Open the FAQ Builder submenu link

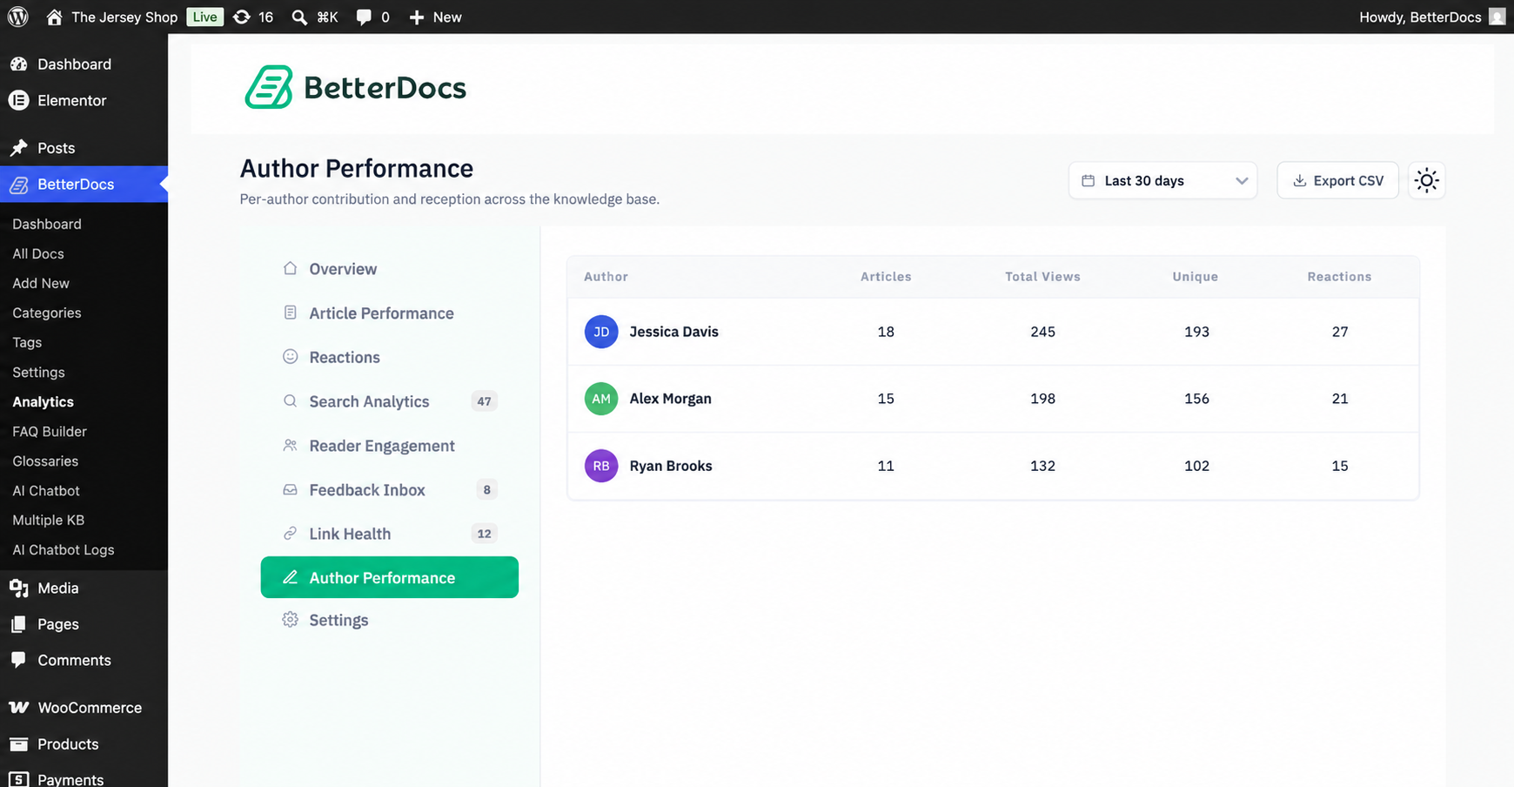pos(50,431)
